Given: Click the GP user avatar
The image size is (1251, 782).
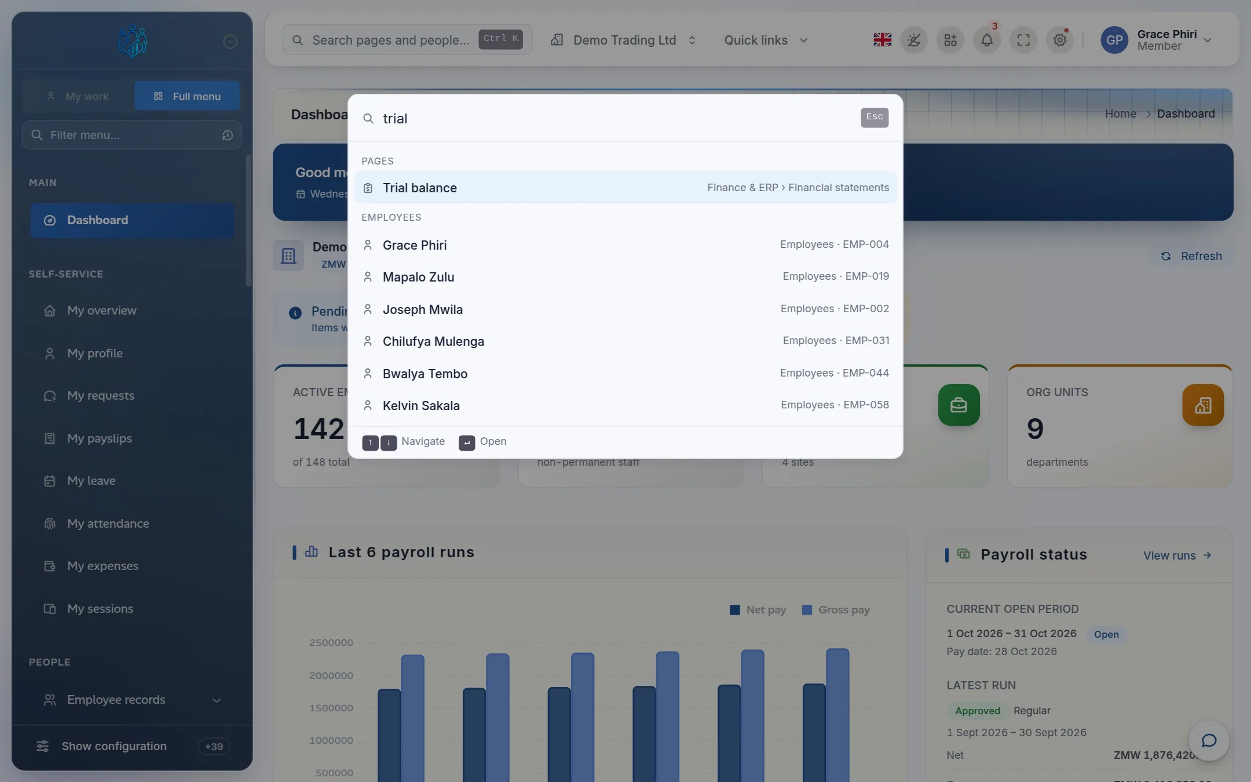Looking at the screenshot, I should (1114, 40).
